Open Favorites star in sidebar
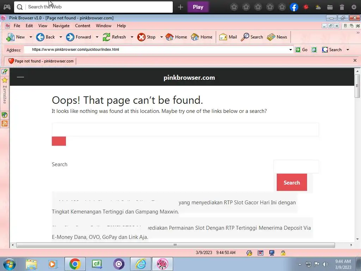The width and height of the screenshot is (361, 271). pos(4,80)
